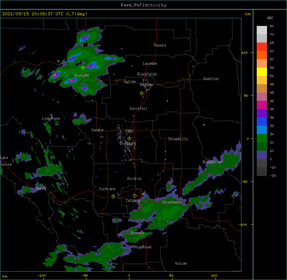Click the km label at bottom left

click(x=5, y=276)
